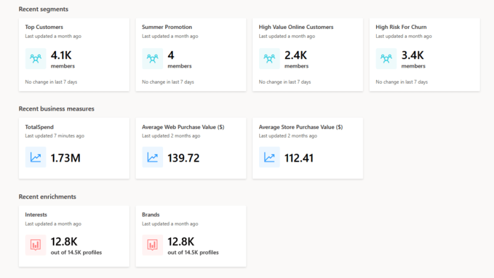Screen dimensions: 494x278
Task: Open High Value Online Customers title
Action: click(x=296, y=27)
